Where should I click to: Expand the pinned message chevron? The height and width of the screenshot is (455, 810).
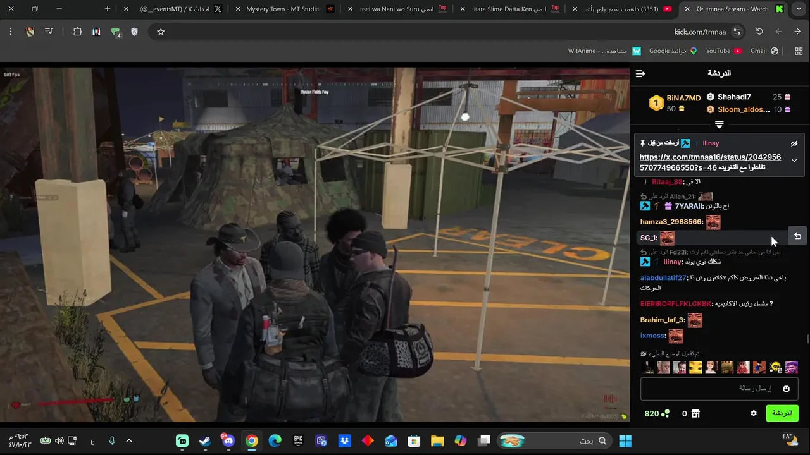(794, 161)
